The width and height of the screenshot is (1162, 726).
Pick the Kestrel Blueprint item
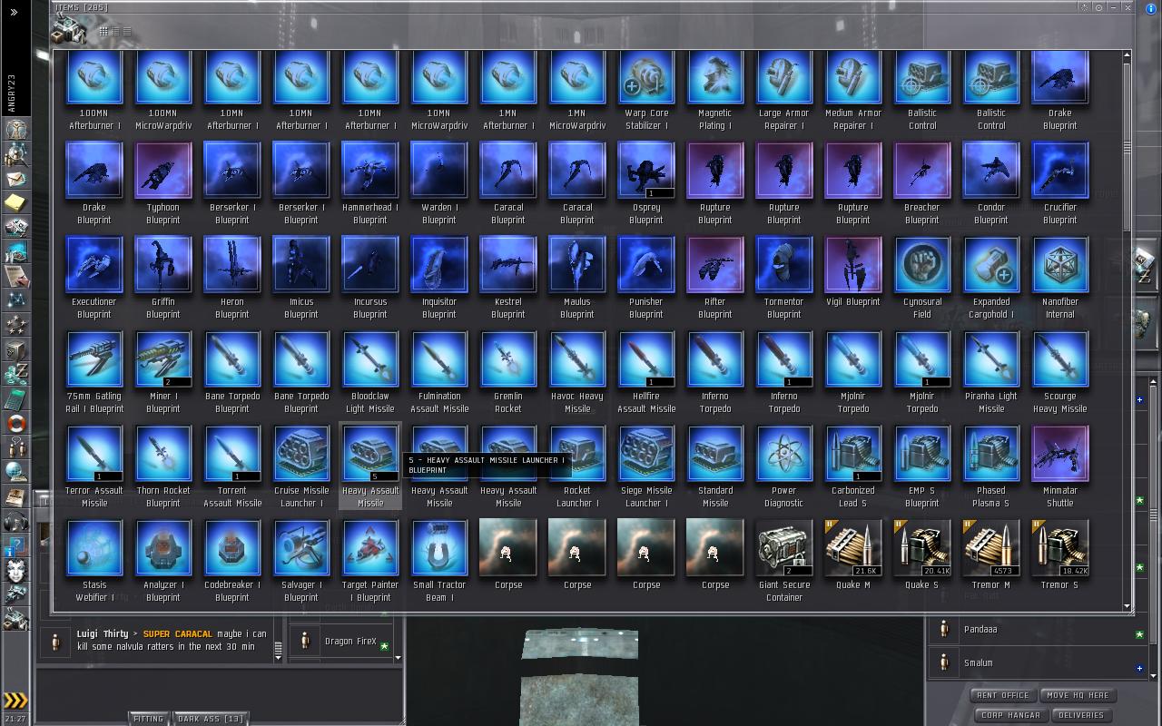click(508, 278)
